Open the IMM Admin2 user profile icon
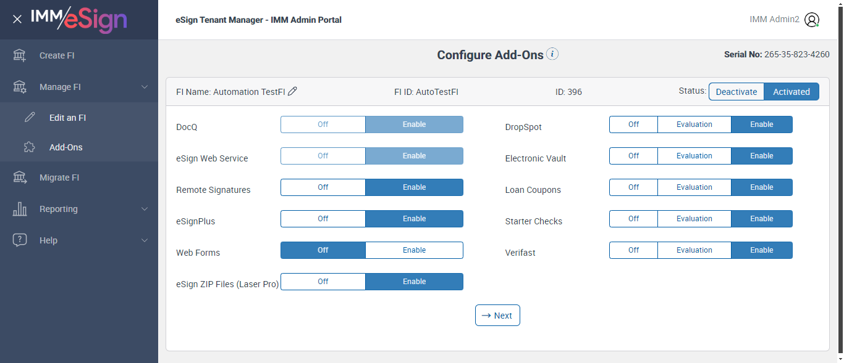The image size is (844, 363). point(812,20)
